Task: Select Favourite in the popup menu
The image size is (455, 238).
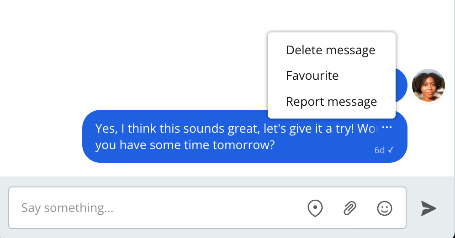Action: click(312, 76)
